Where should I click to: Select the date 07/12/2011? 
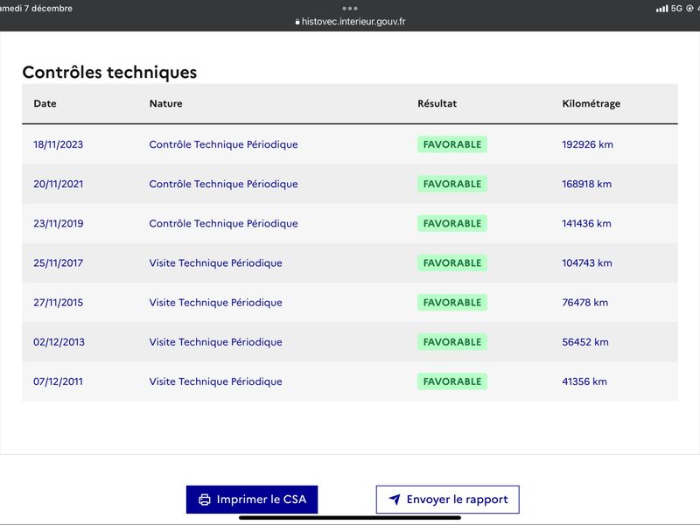pos(58,381)
